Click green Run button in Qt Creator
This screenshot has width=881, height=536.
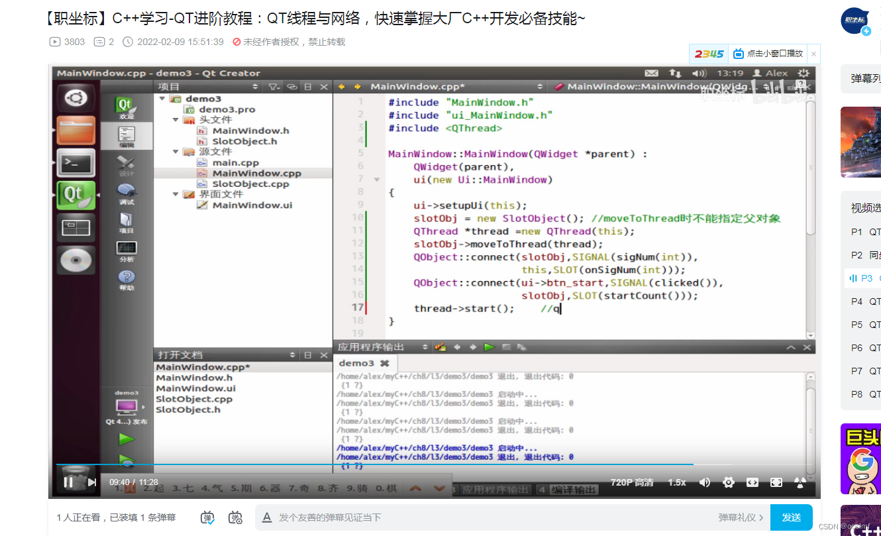126,439
